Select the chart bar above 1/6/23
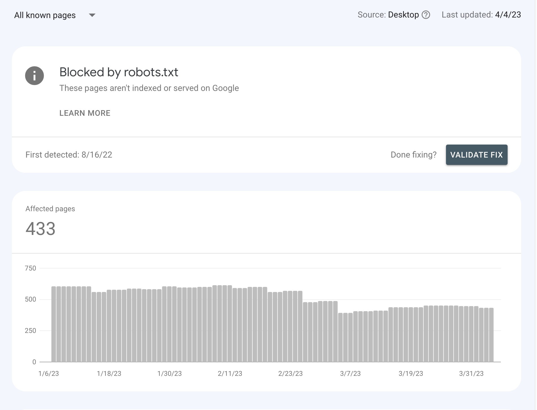Image resolution: width=537 pixels, height=410 pixels. pyautogui.click(x=54, y=325)
